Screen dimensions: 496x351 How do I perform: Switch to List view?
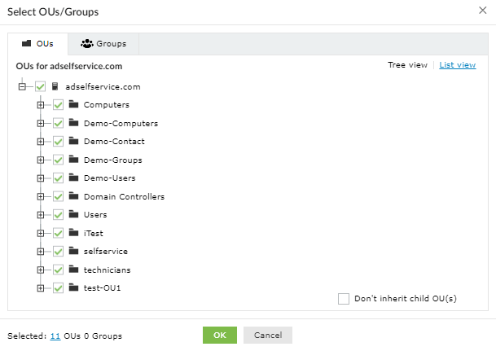pyautogui.click(x=458, y=65)
